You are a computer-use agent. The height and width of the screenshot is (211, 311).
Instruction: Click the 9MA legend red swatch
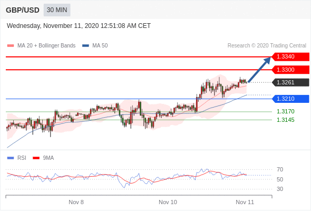click(36, 158)
